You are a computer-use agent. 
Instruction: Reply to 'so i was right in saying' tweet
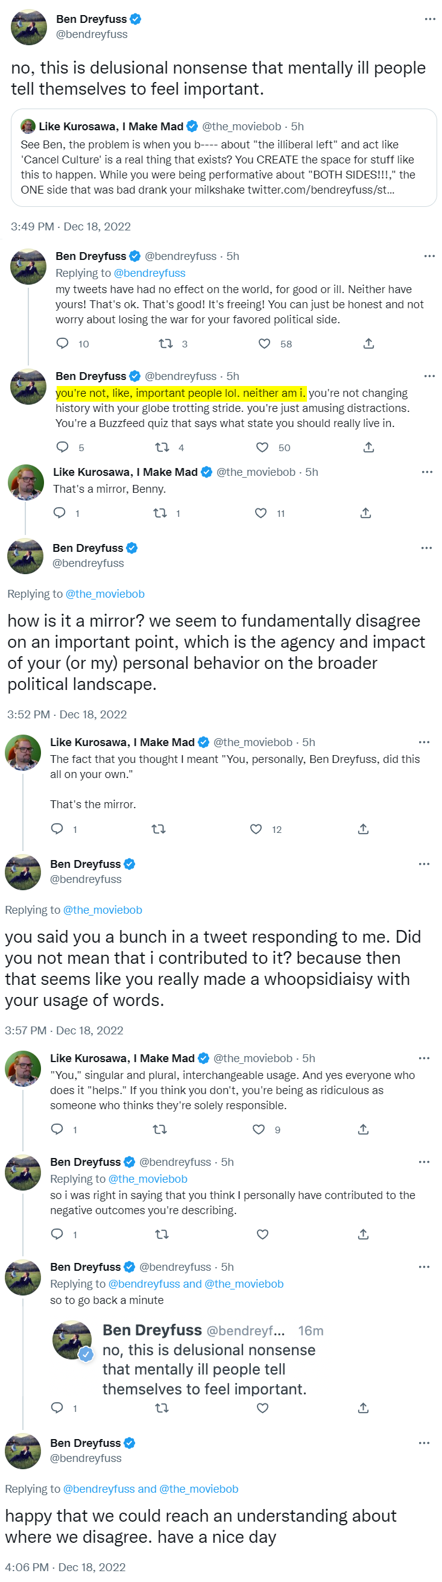(x=57, y=1234)
